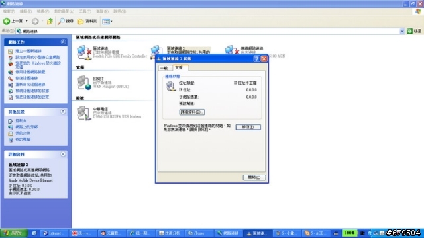Image resolution: width=424 pixels, height=238 pixels.
Task: Select Local Area Connection Realtek icon
Action: pos(84,52)
